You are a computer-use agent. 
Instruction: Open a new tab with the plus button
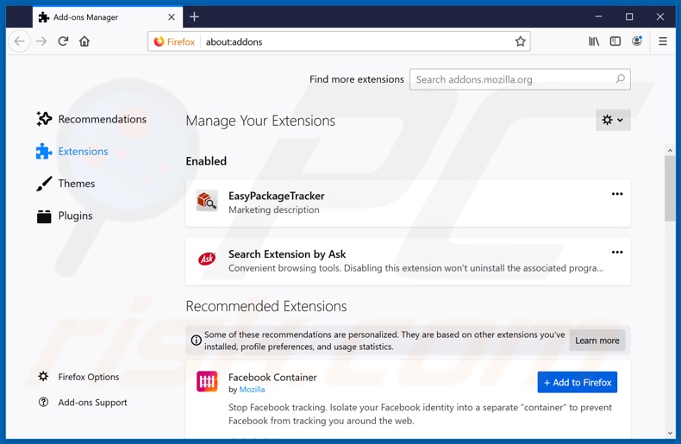point(194,17)
